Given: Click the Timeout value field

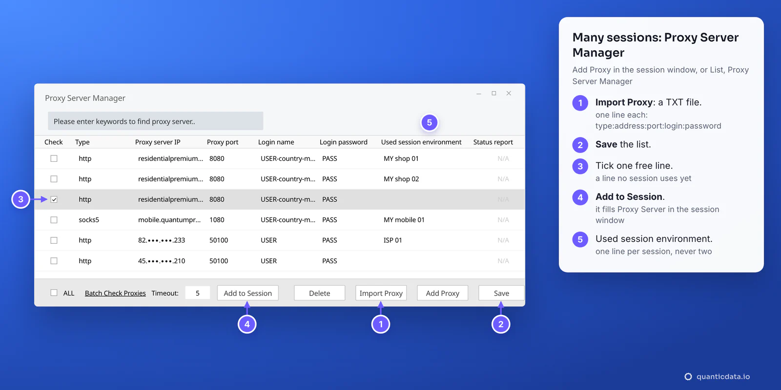Looking at the screenshot, I should click(198, 293).
